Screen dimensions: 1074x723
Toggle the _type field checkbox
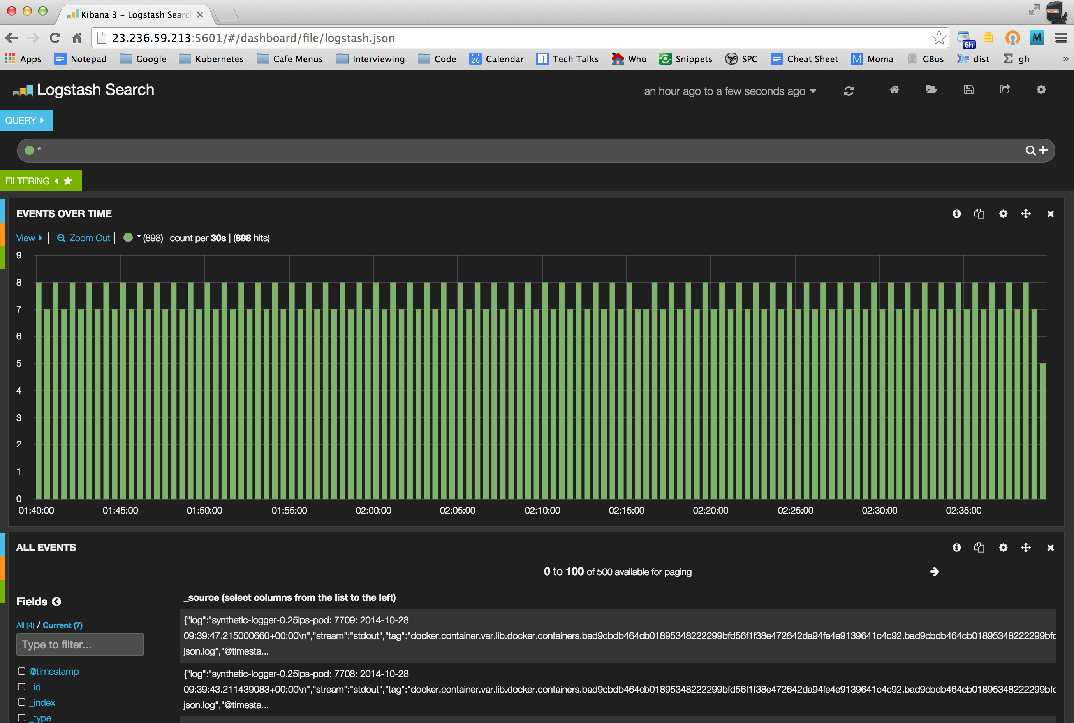pos(21,718)
